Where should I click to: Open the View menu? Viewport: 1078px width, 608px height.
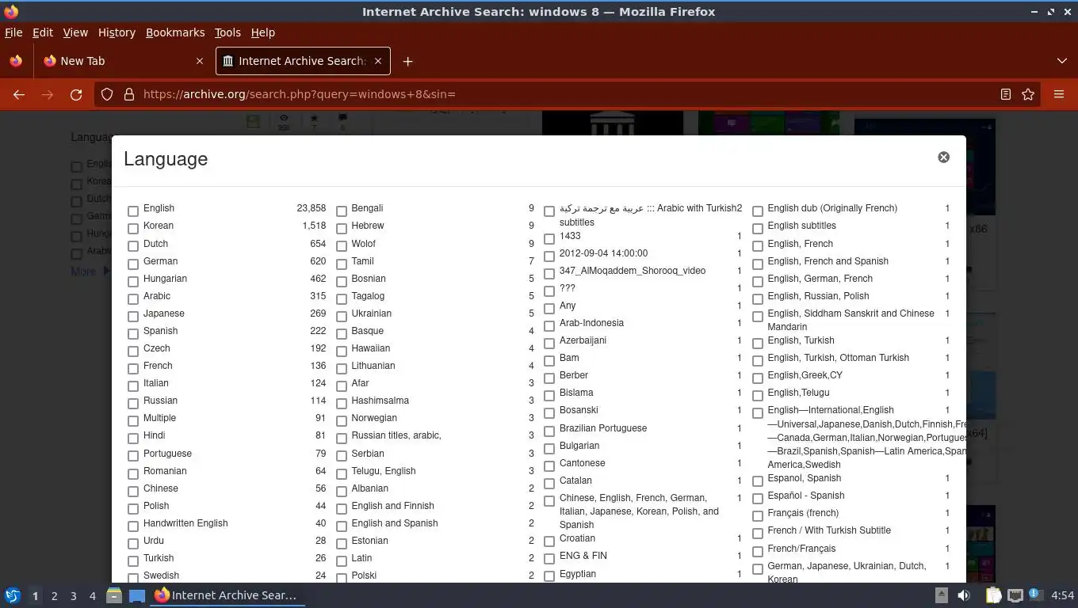pyautogui.click(x=75, y=32)
